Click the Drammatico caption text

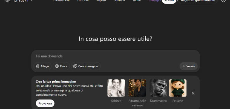click(x=159, y=101)
